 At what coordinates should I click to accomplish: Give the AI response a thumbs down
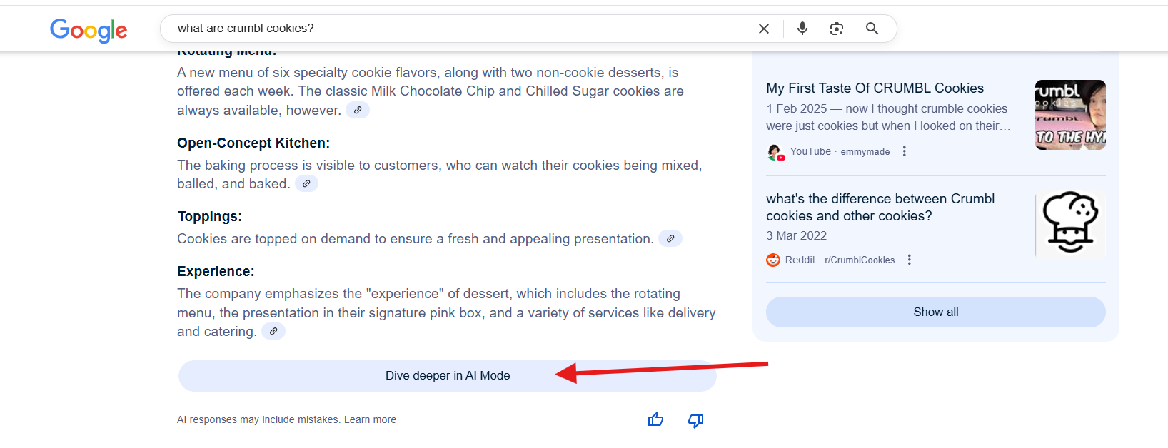[695, 420]
